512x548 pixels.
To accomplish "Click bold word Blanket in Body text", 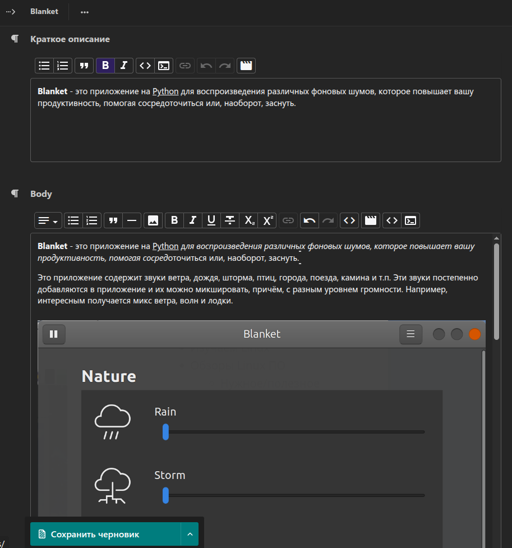I will coord(52,246).
